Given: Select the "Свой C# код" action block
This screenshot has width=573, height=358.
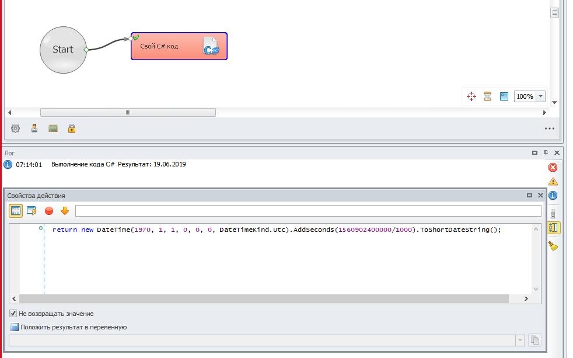Looking at the screenshot, I should coord(179,46).
